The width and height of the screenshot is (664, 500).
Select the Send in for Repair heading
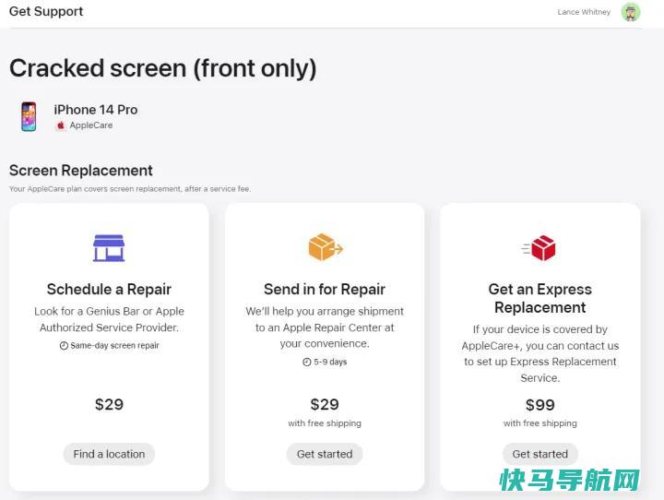[325, 289]
